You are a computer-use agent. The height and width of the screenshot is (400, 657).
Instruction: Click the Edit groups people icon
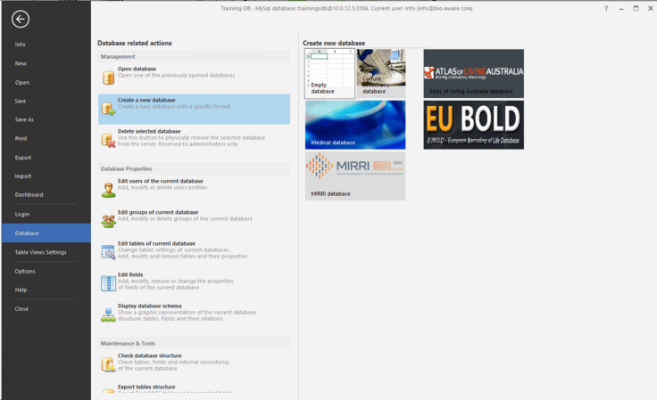(109, 221)
